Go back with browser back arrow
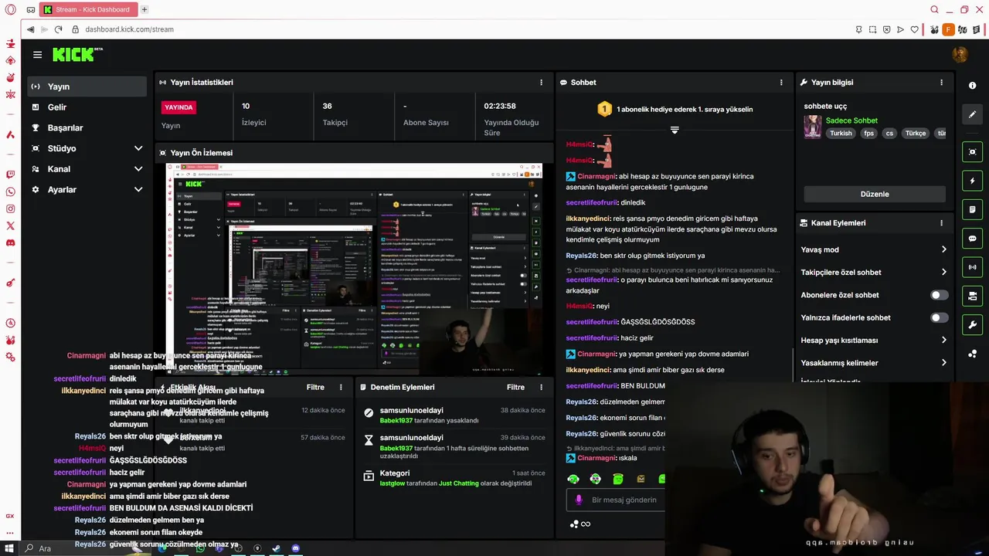Viewport: 989px width, 556px height. point(30,29)
